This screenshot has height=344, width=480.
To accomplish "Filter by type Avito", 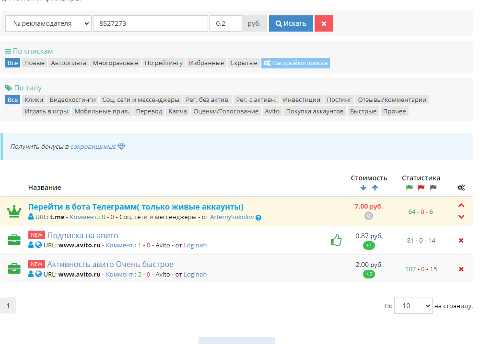I will click(272, 111).
